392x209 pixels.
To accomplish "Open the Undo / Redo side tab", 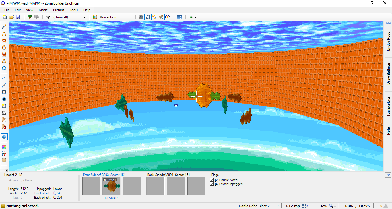I will coord(388,41).
